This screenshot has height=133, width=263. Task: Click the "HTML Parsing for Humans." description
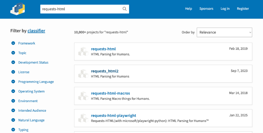(x=110, y=54)
